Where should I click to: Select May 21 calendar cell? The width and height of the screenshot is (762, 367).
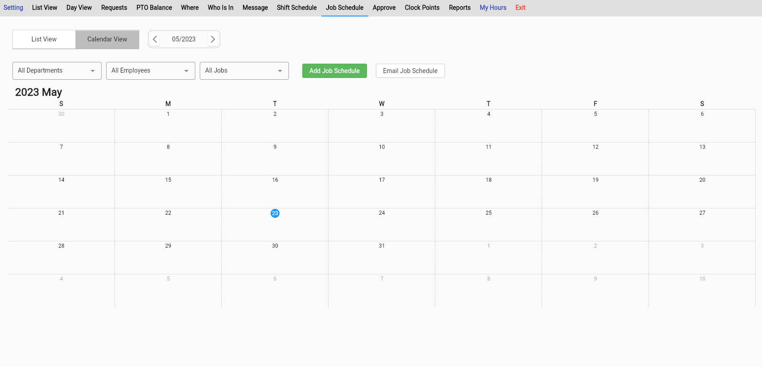[x=62, y=225]
